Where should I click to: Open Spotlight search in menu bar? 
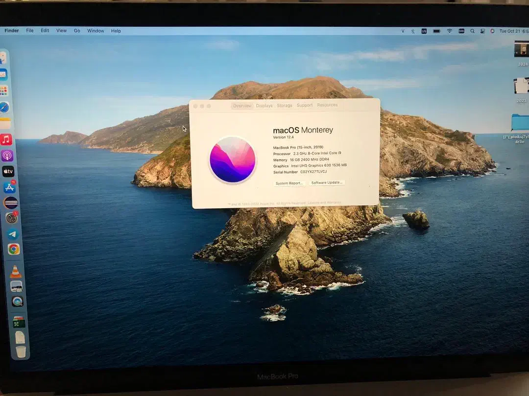pyautogui.click(x=472, y=31)
